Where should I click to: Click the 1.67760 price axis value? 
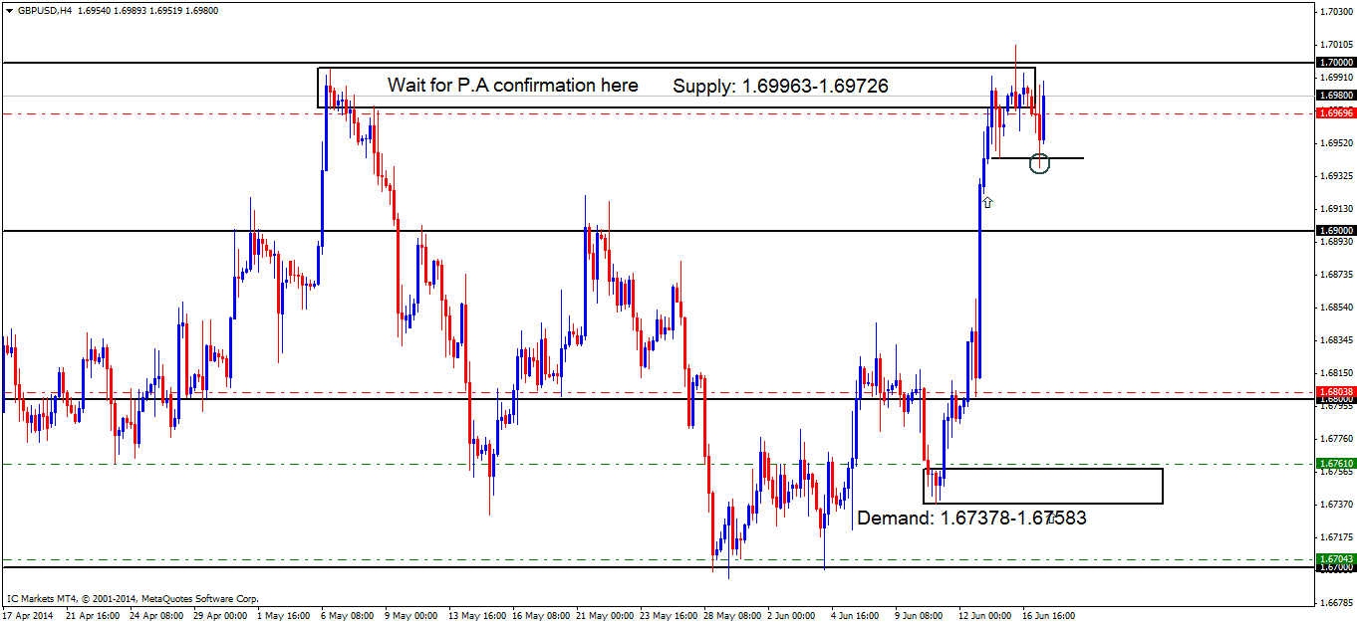(x=1336, y=439)
